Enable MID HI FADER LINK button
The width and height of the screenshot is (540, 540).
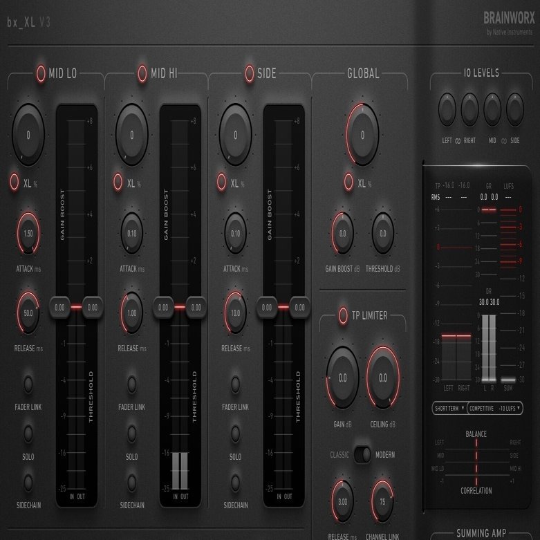[132, 384]
